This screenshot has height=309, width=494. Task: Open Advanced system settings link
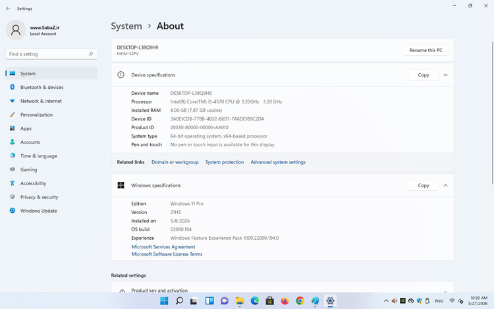tap(278, 162)
